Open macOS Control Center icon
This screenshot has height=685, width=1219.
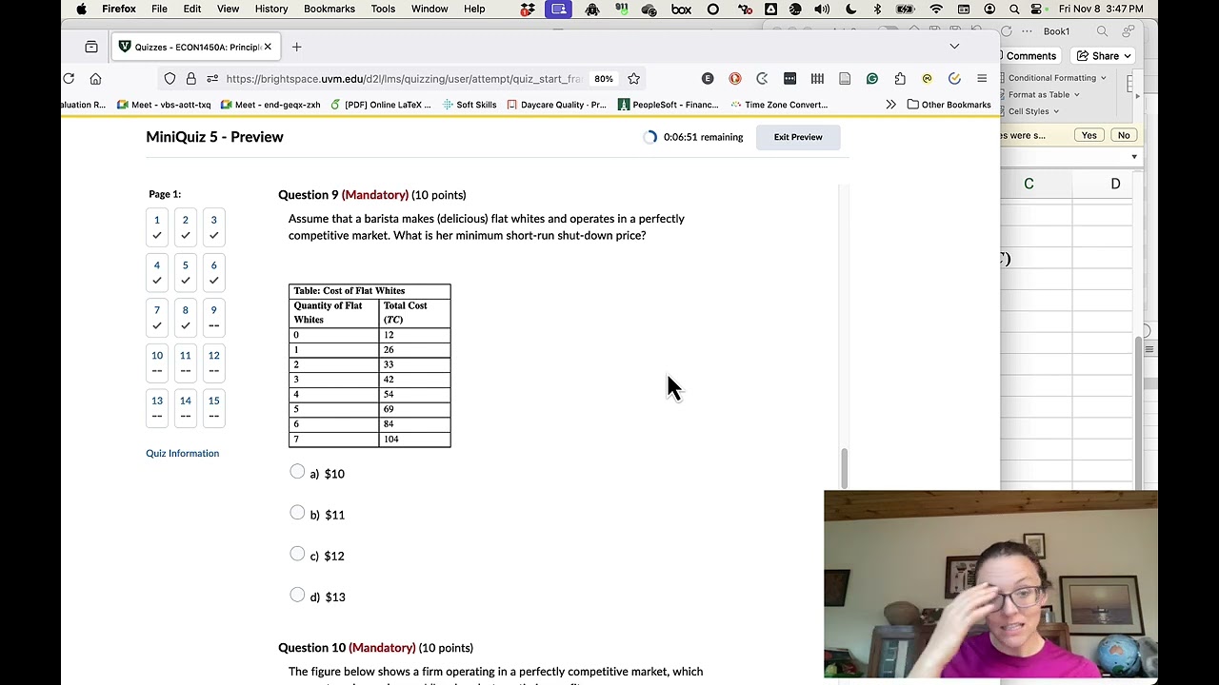(1036, 9)
